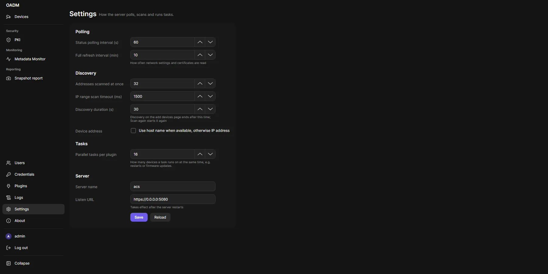Decrease Addresses scanned at once
This screenshot has height=274, width=548.
[210, 83]
